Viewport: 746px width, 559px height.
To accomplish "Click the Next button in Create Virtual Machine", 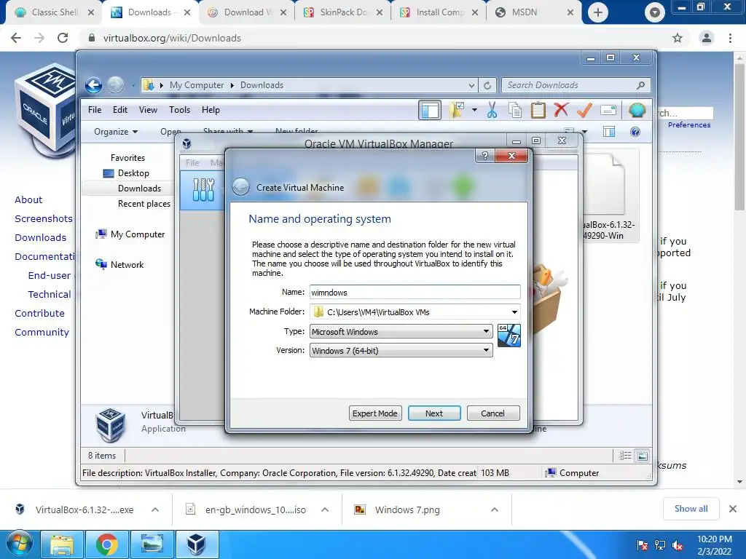I will point(434,413).
